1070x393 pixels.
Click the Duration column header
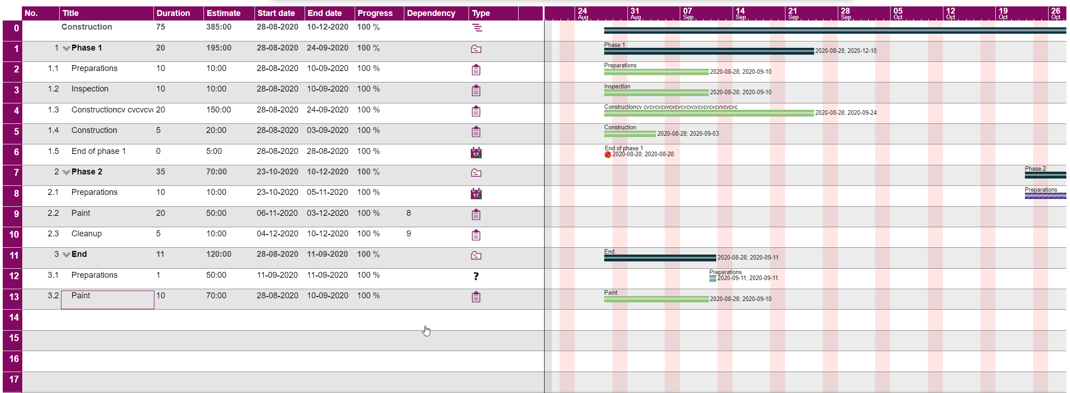(x=173, y=13)
